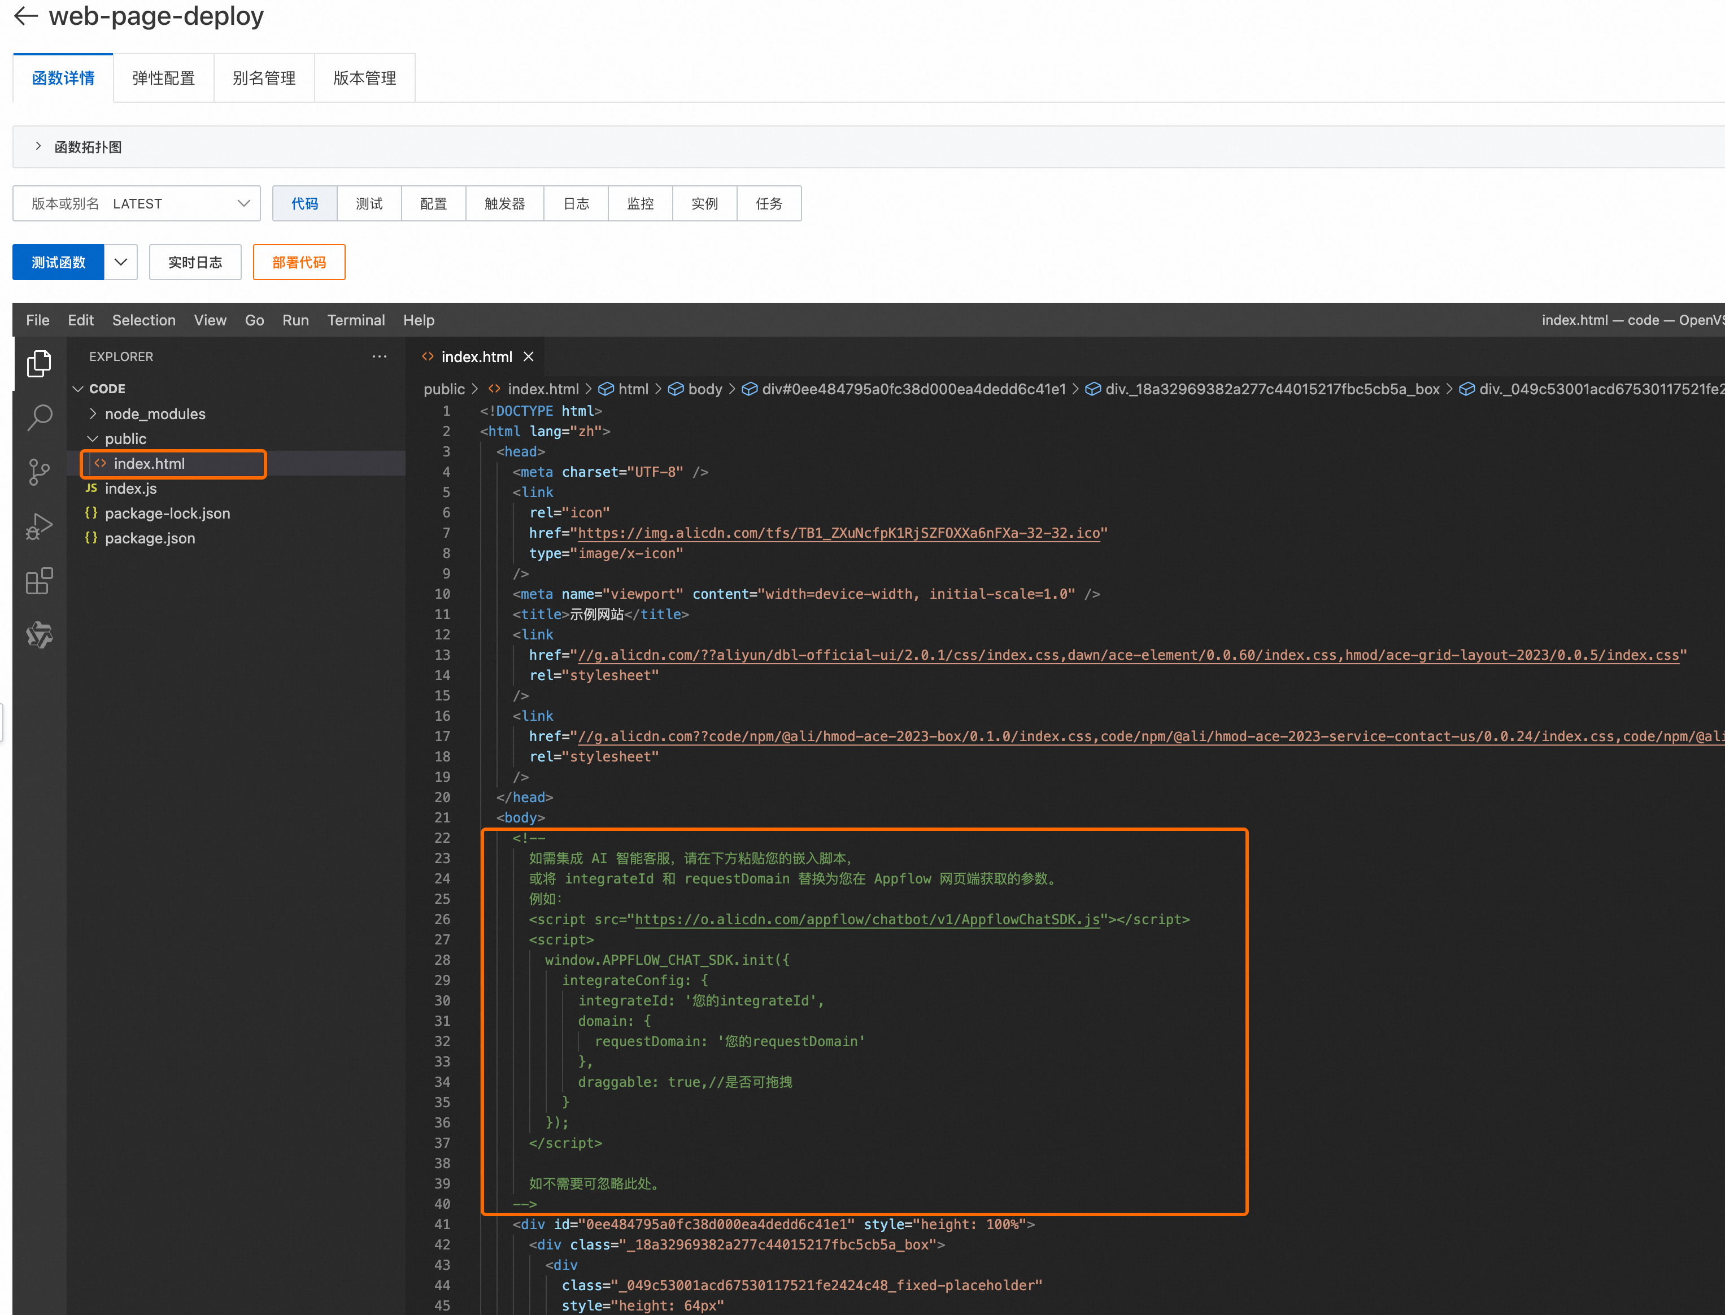Click index.html in the breadcrumb
The width and height of the screenshot is (1725, 1315).
[x=543, y=389]
